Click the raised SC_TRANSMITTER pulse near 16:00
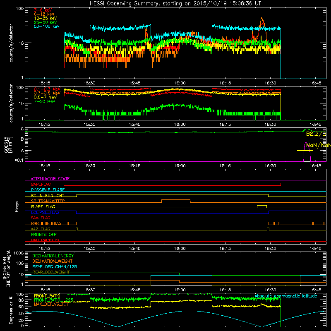 click(x=175, y=200)
